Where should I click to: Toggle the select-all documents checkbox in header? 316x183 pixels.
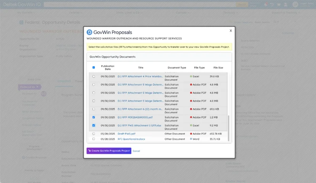(x=94, y=67)
